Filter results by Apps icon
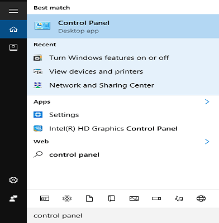The image size is (219, 223). [45, 198]
